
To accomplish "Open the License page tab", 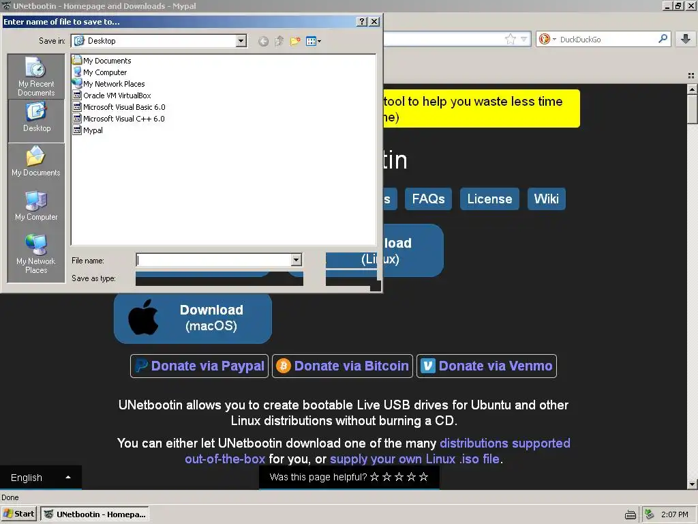I will click(x=489, y=199).
